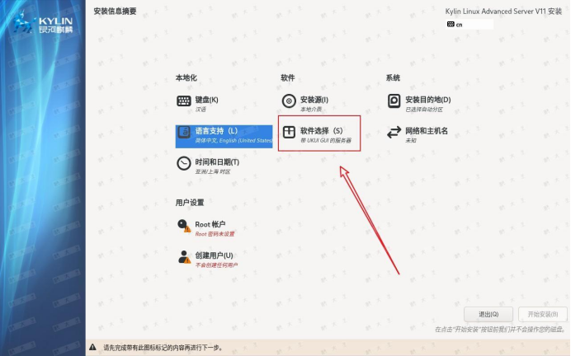Image resolution: width=571 pixels, height=356 pixels.
Task: Click the language support icon
Action: [184, 132]
